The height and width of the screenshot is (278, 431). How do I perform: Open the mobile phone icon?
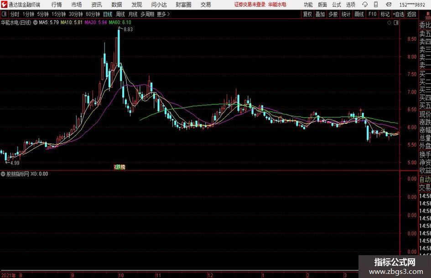(376, 5)
